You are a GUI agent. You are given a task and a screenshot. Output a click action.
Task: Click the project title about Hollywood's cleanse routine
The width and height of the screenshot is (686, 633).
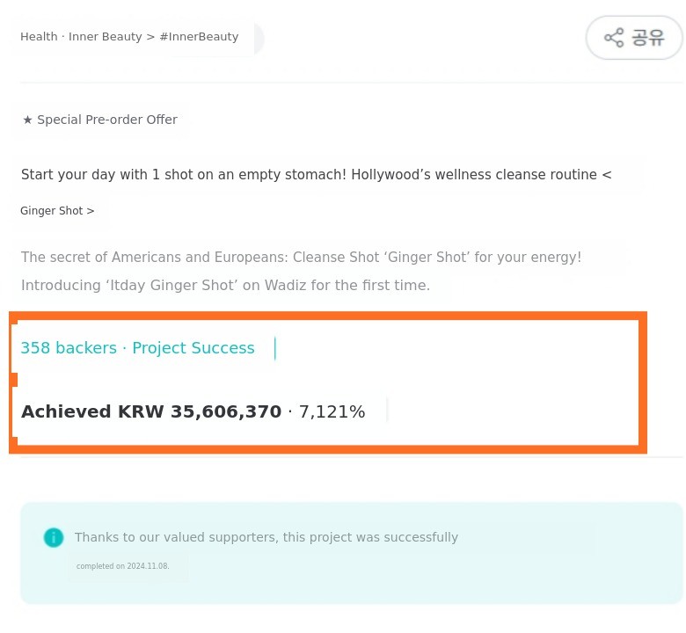tap(316, 175)
